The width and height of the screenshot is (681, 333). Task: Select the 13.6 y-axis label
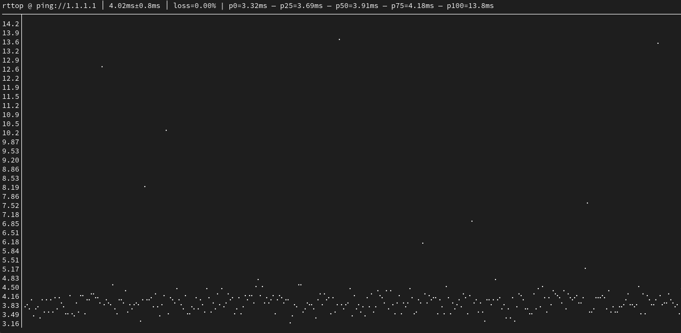coord(11,42)
